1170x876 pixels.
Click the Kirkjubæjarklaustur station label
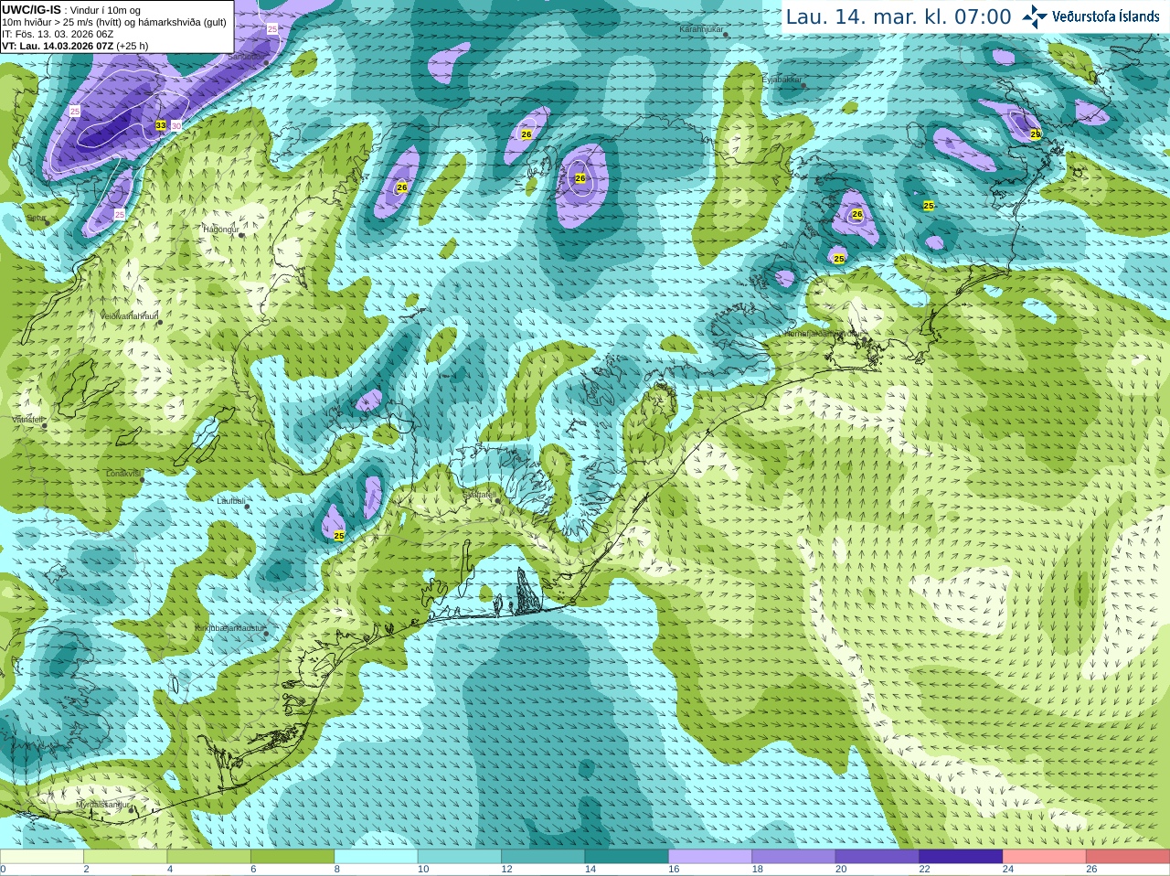pyautogui.click(x=229, y=628)
